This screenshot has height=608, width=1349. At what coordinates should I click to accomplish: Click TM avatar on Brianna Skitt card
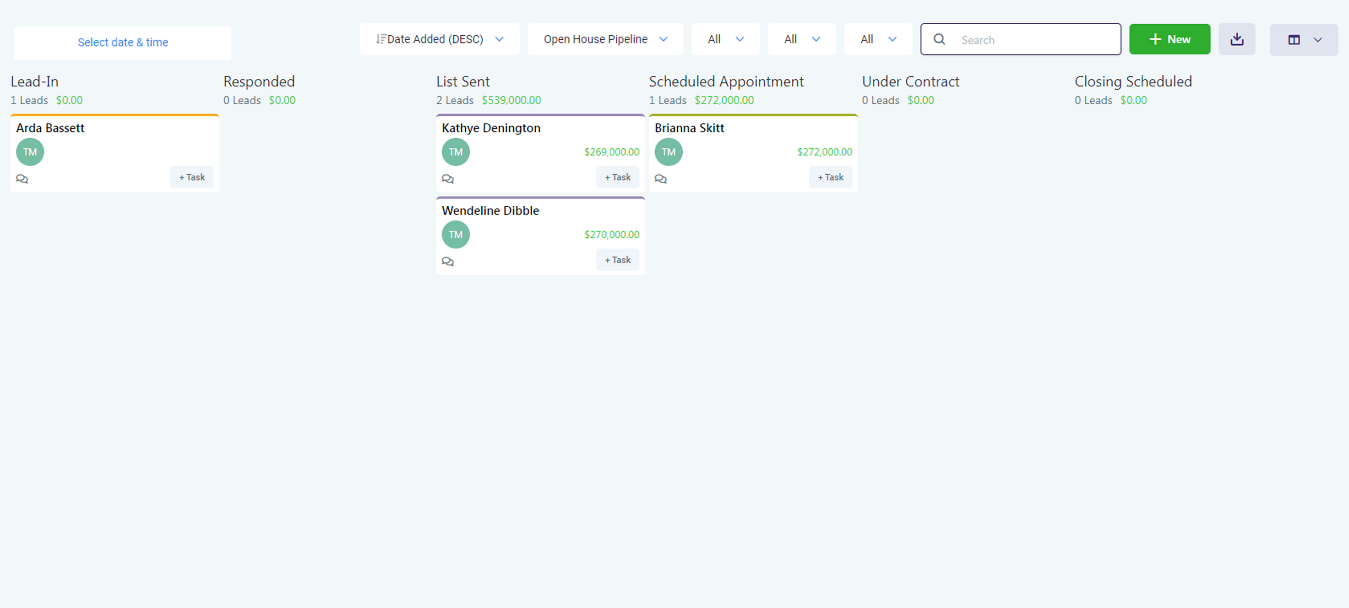669,152
